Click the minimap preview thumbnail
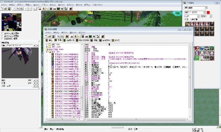 pos(12,22)
